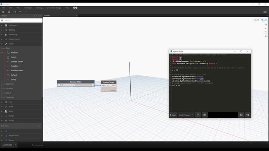This screenshot has width=269, height=151.
Task: Click the zoom out minus canvas icon
Action: [x=266, y=32]
